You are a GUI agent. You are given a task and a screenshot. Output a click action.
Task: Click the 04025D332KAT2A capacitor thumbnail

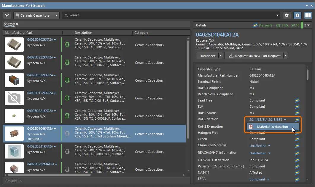14,80
